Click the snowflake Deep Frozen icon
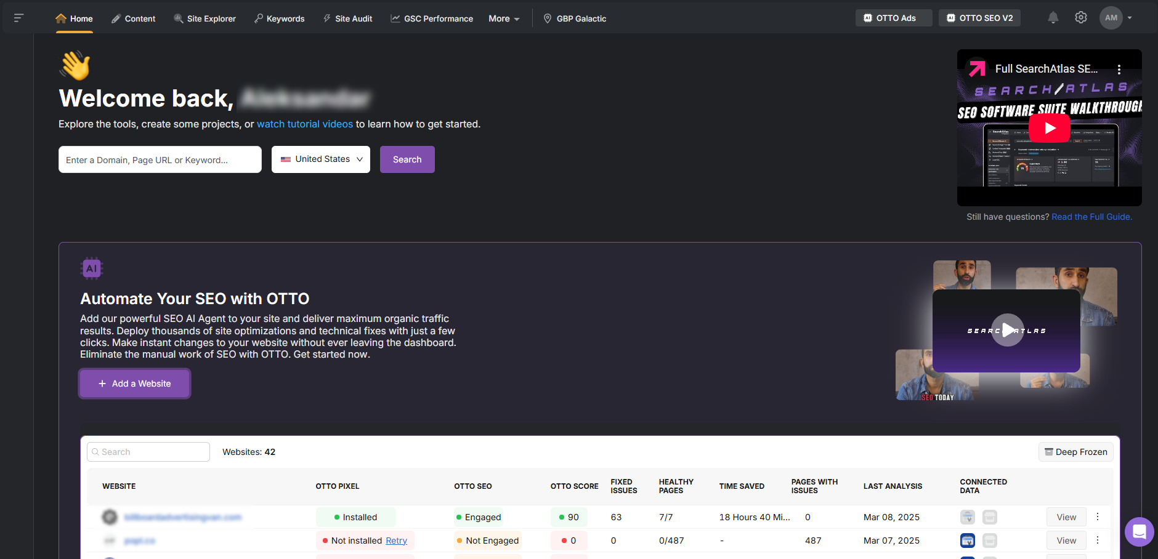Screen dimensions: 1158x559 (1048, 451)
